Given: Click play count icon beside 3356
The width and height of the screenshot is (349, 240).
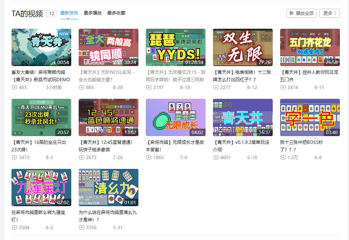Looking at the screenshot, I should point(81,227).
